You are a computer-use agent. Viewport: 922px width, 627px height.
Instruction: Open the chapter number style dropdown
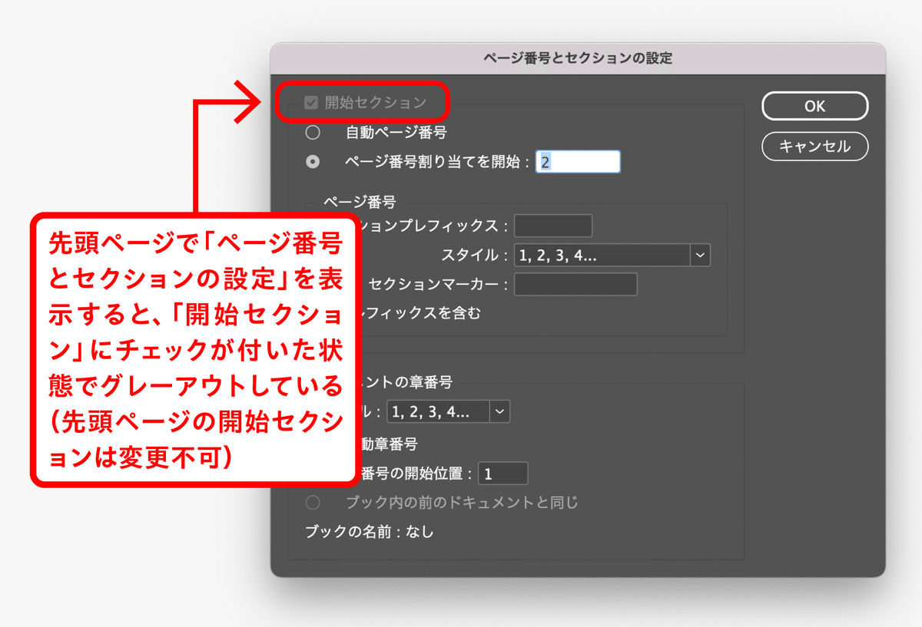pos(449,412)
